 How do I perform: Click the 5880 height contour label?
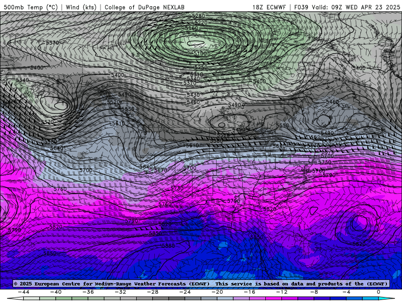tap(168, 245)
